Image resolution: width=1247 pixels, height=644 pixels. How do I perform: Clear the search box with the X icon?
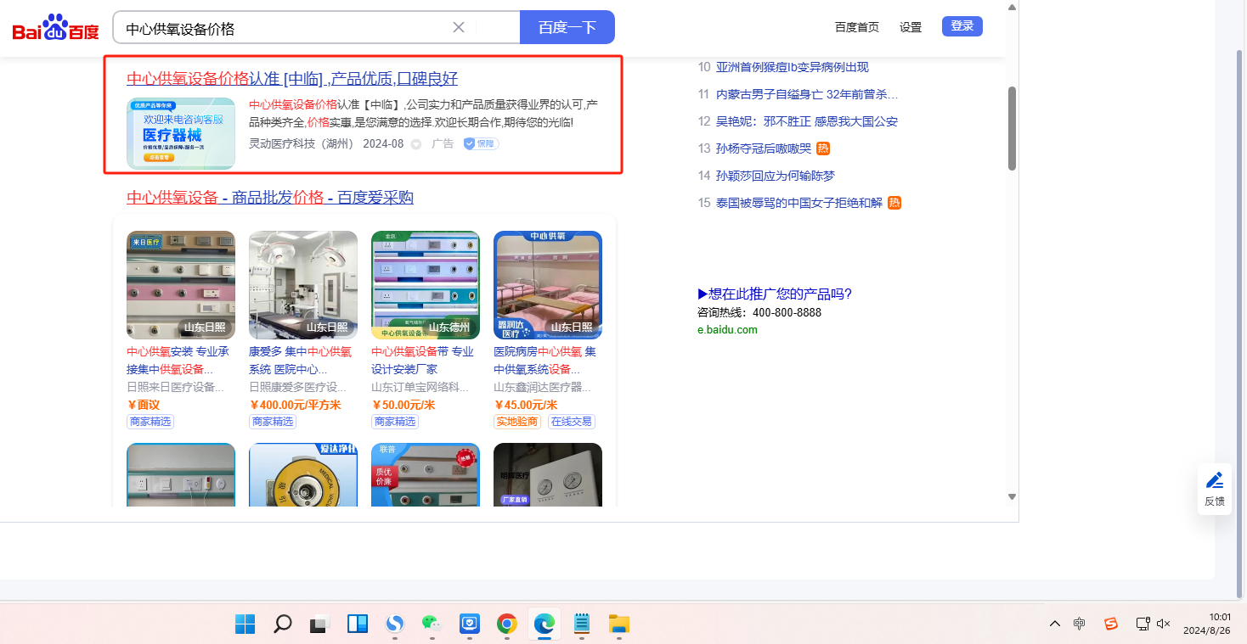tap(459, 27)
